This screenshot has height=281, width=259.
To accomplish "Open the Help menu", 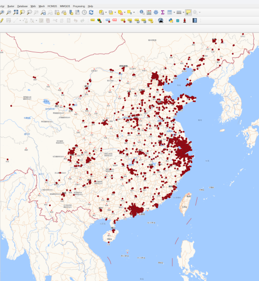I will click(91, 6).
